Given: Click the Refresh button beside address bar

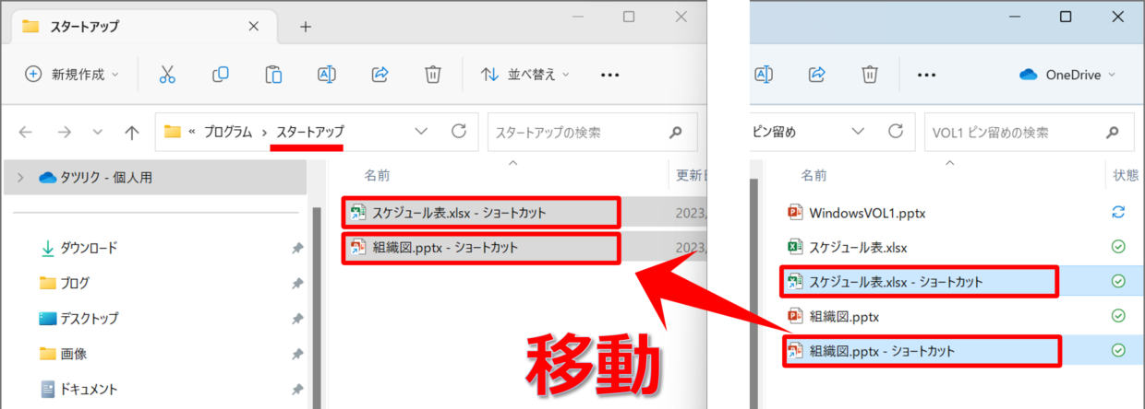Looking at the screenshot, I should (x=458, y=132).
